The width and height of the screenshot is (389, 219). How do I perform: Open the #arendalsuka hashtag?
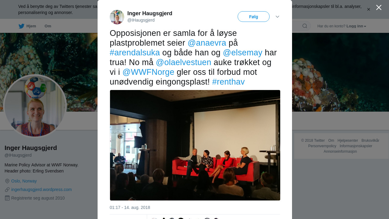point(135,53)
